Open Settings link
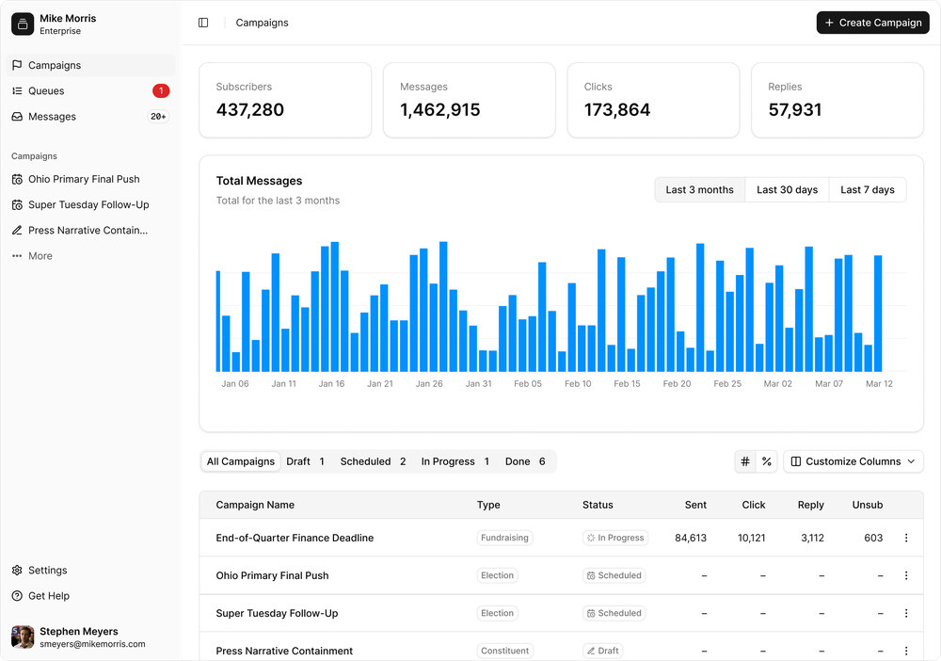 (90, 571)
